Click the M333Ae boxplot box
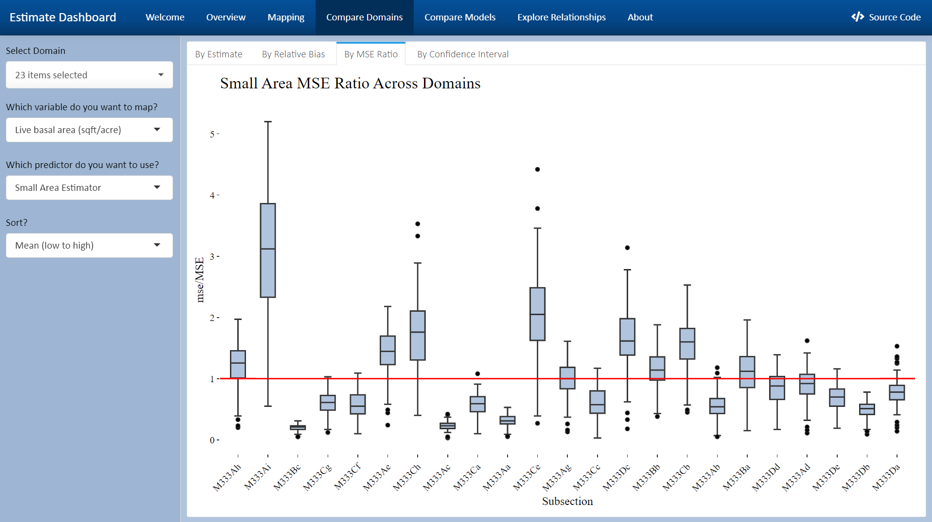Image resolution: width=932 pixels, height=522 pixels. [x=387, y=350]
